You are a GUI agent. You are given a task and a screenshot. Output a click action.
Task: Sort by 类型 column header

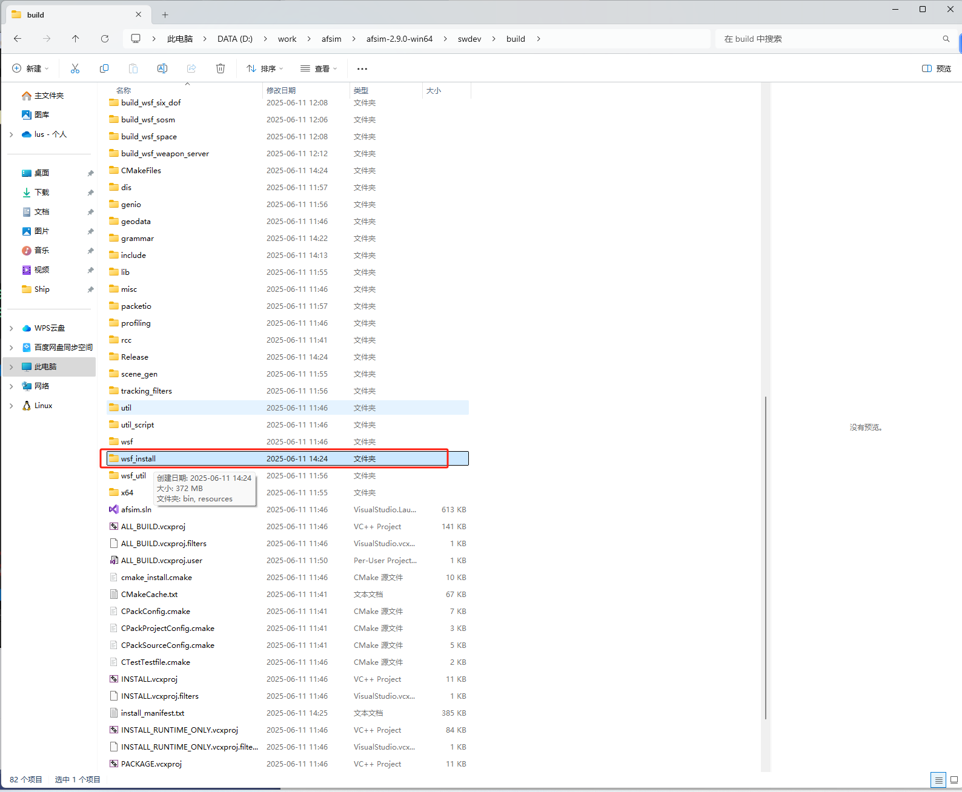361,90
